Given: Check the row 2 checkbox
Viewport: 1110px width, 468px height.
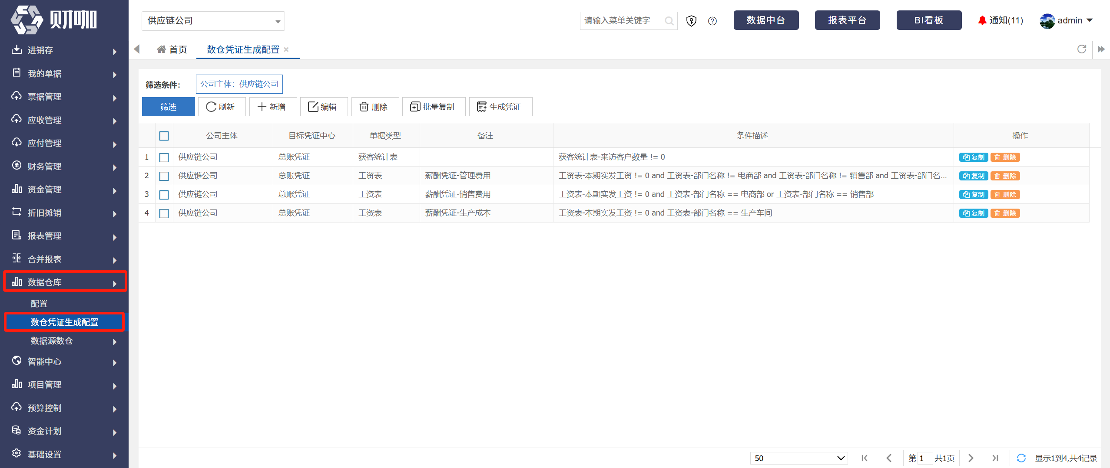Looking at the screenshot, I should (164, 176).
